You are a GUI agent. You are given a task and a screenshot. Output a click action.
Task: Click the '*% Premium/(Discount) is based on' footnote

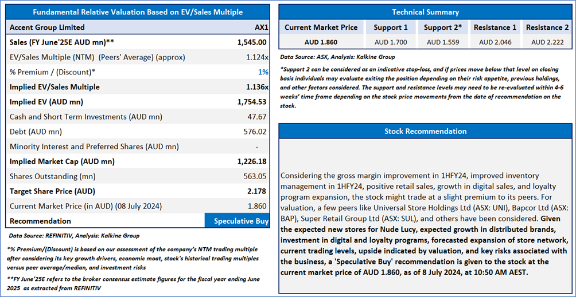click(x=132, y=259)
